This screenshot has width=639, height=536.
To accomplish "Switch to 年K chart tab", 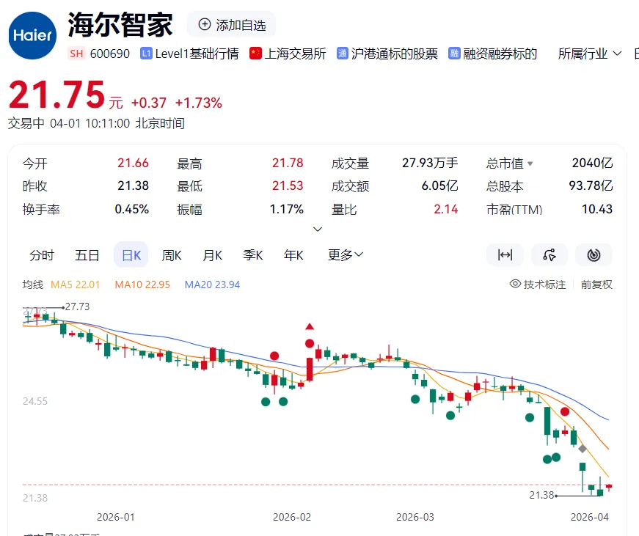I will click(293, 255).
